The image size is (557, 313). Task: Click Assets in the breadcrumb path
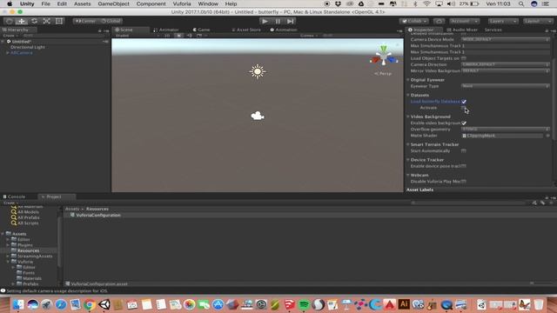click(x=72, y=209)
